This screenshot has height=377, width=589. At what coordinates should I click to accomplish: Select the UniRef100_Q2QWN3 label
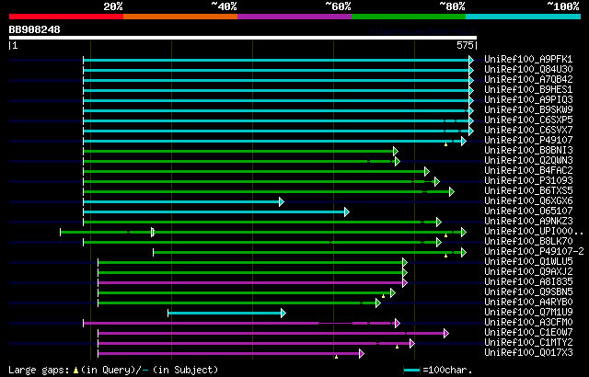[x=528, y=161]
